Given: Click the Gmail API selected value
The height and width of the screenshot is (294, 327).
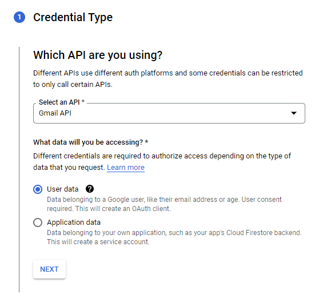Looking at the screenshot, I should 55,113.
